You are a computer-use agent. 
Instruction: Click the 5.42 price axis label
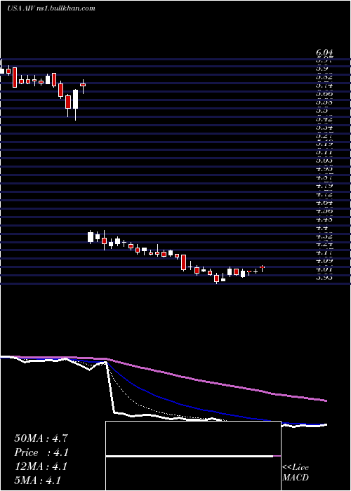point(324,119)
